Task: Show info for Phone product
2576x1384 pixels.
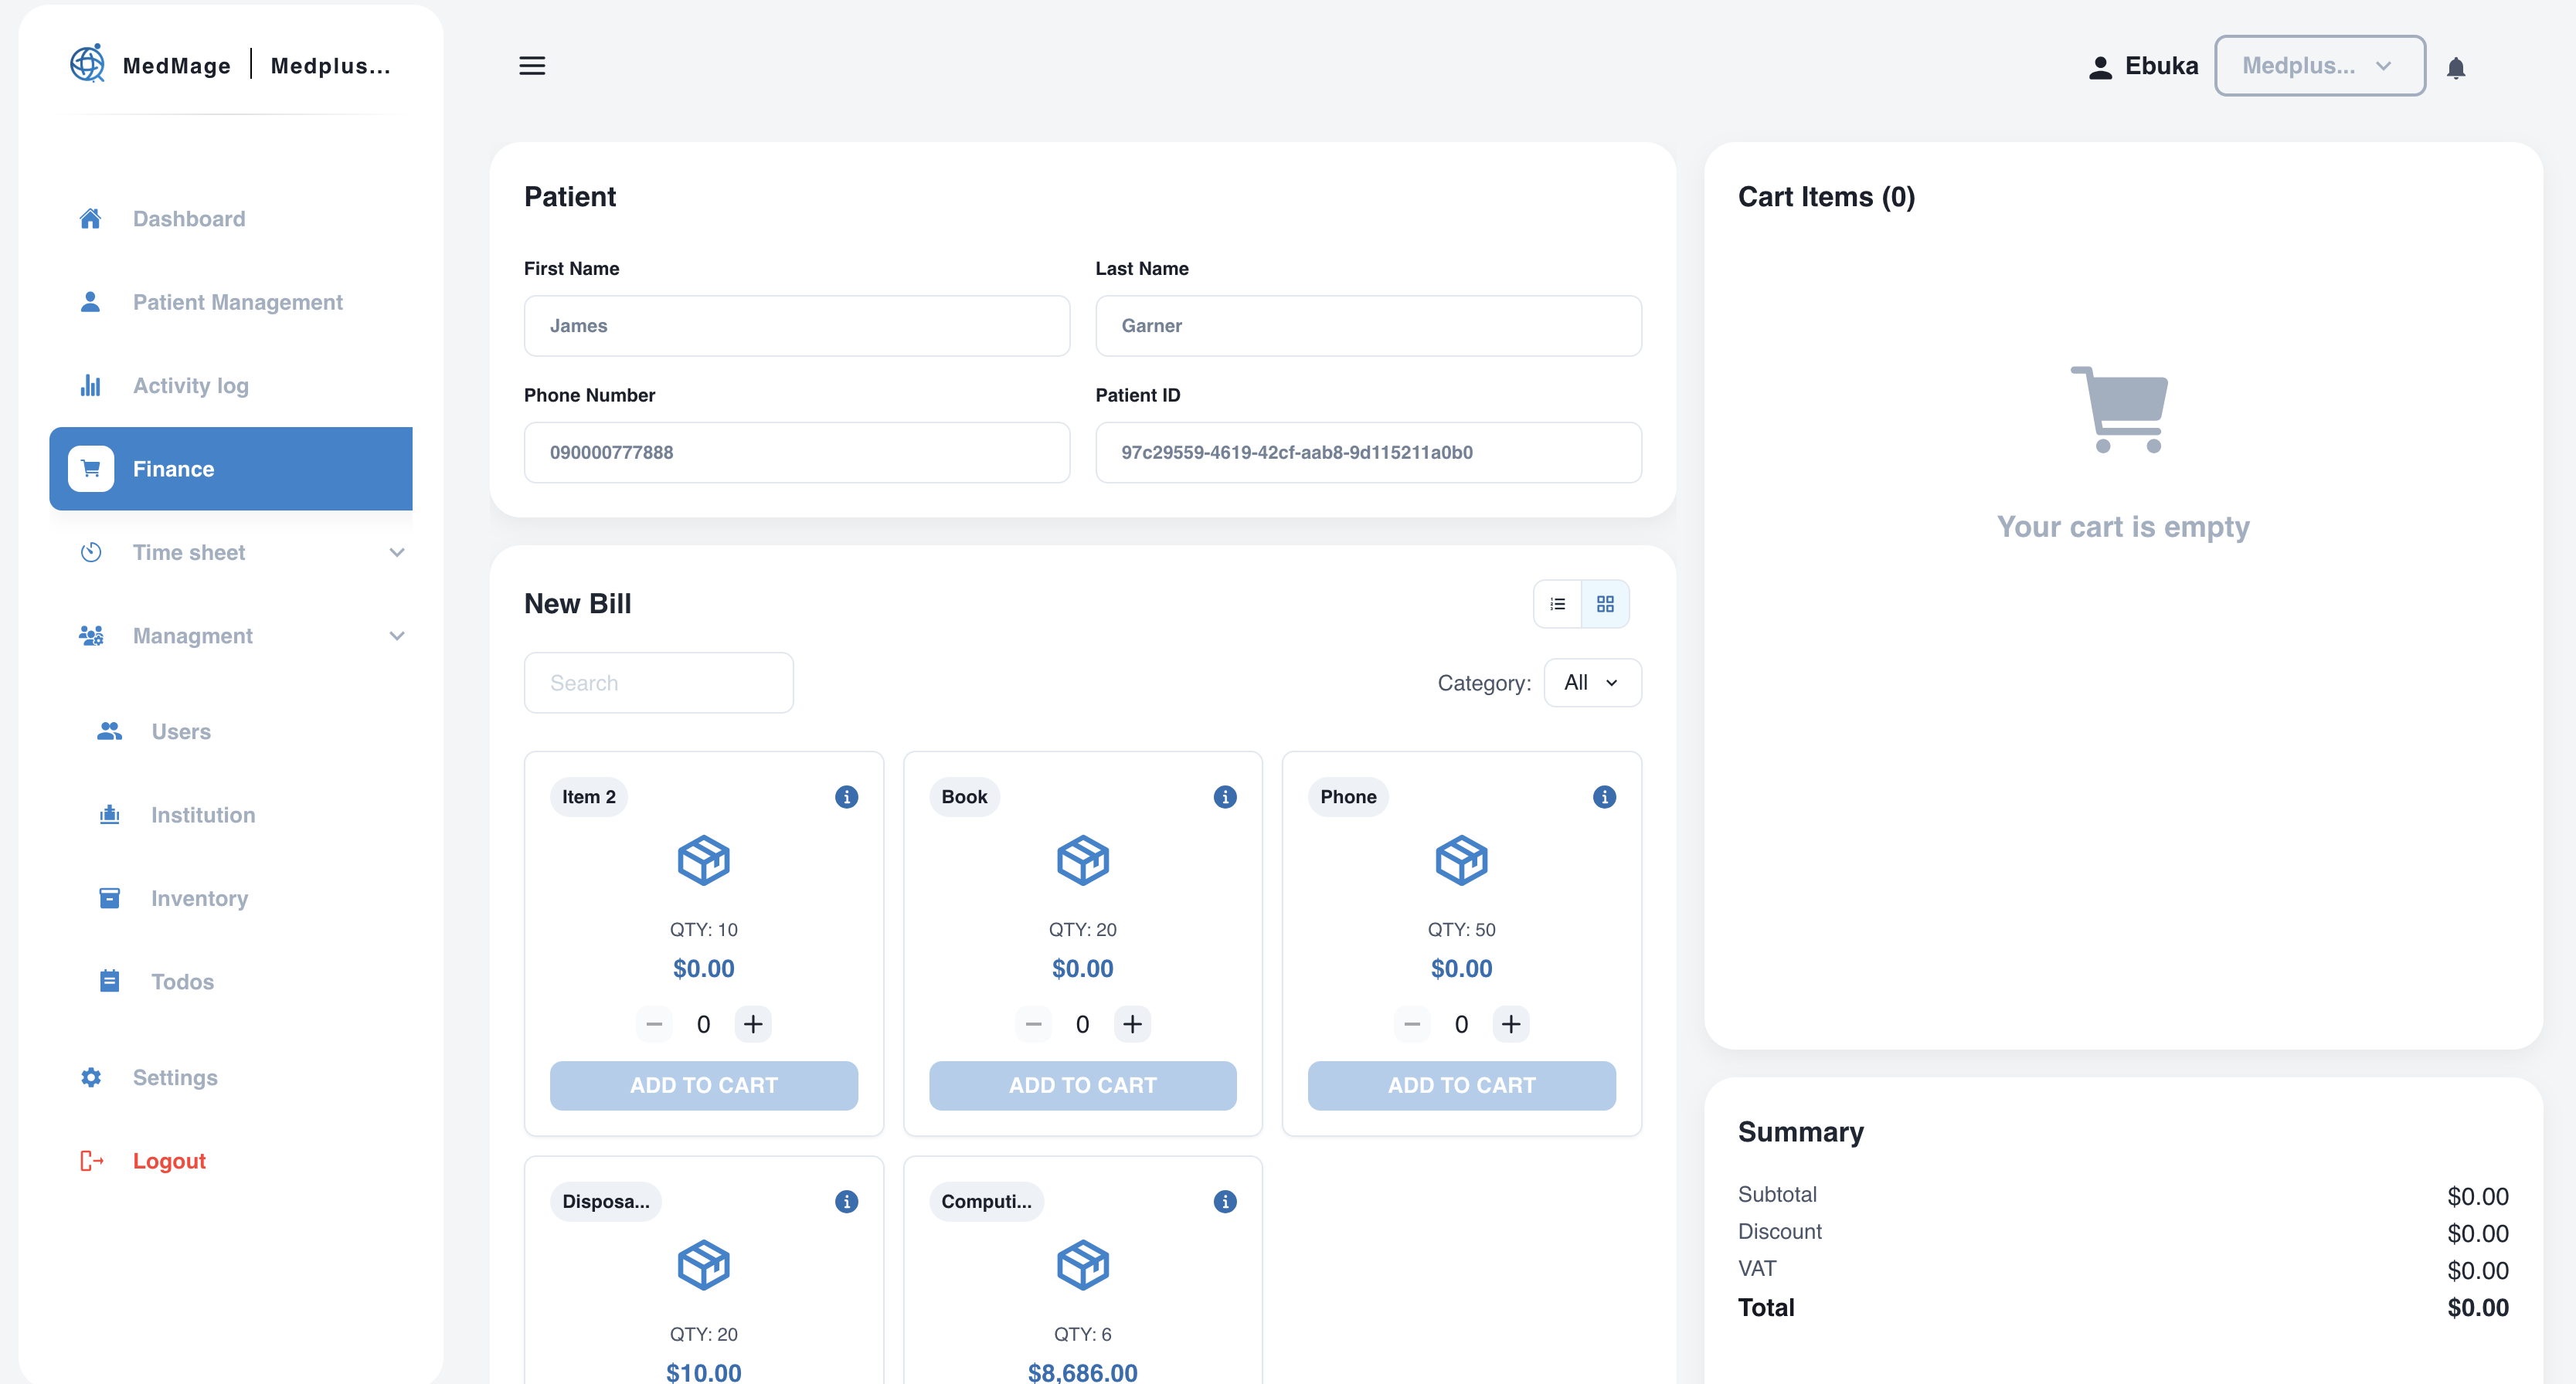Action: click(x=1604, y=796)
